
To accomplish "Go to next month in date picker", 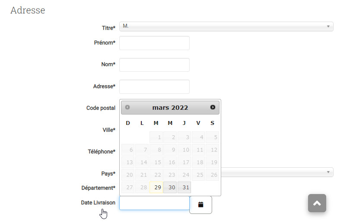I will pos(213,107).
